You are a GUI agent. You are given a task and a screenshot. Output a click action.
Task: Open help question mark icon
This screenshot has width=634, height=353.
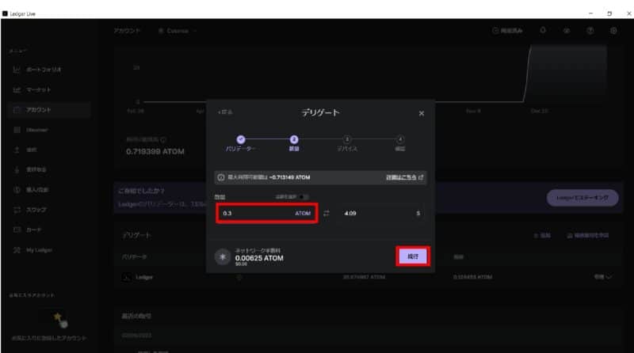[590, 31]
